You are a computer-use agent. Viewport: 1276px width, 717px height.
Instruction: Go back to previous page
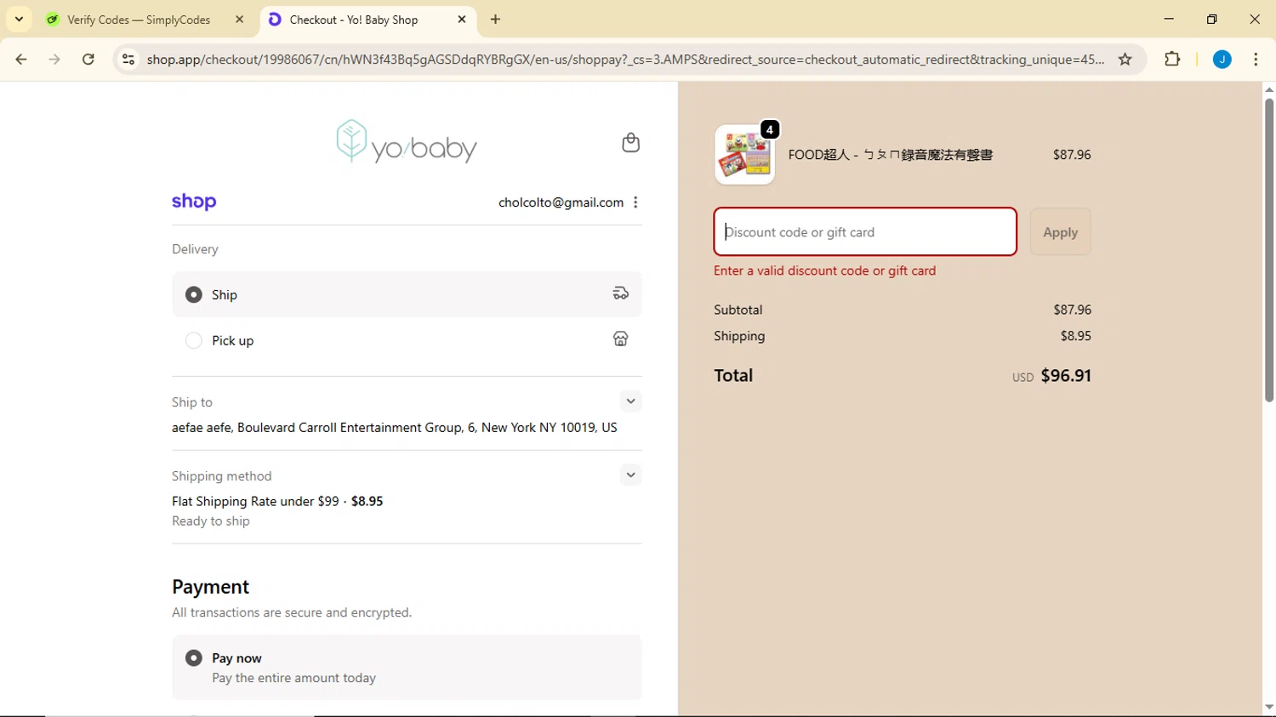coord(21,60)
